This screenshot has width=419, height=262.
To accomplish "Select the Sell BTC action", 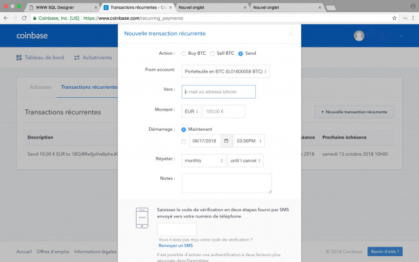I will point(212,53).
